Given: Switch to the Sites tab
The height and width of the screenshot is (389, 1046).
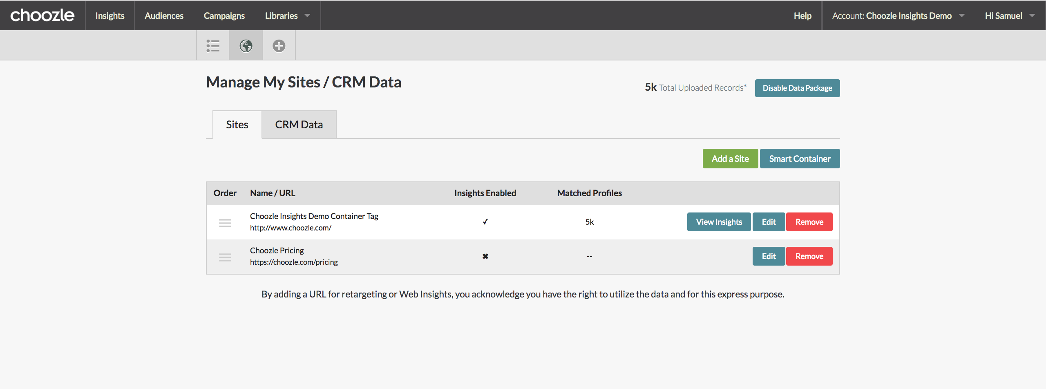Looking at the screenshot, I should click(237, 125).
